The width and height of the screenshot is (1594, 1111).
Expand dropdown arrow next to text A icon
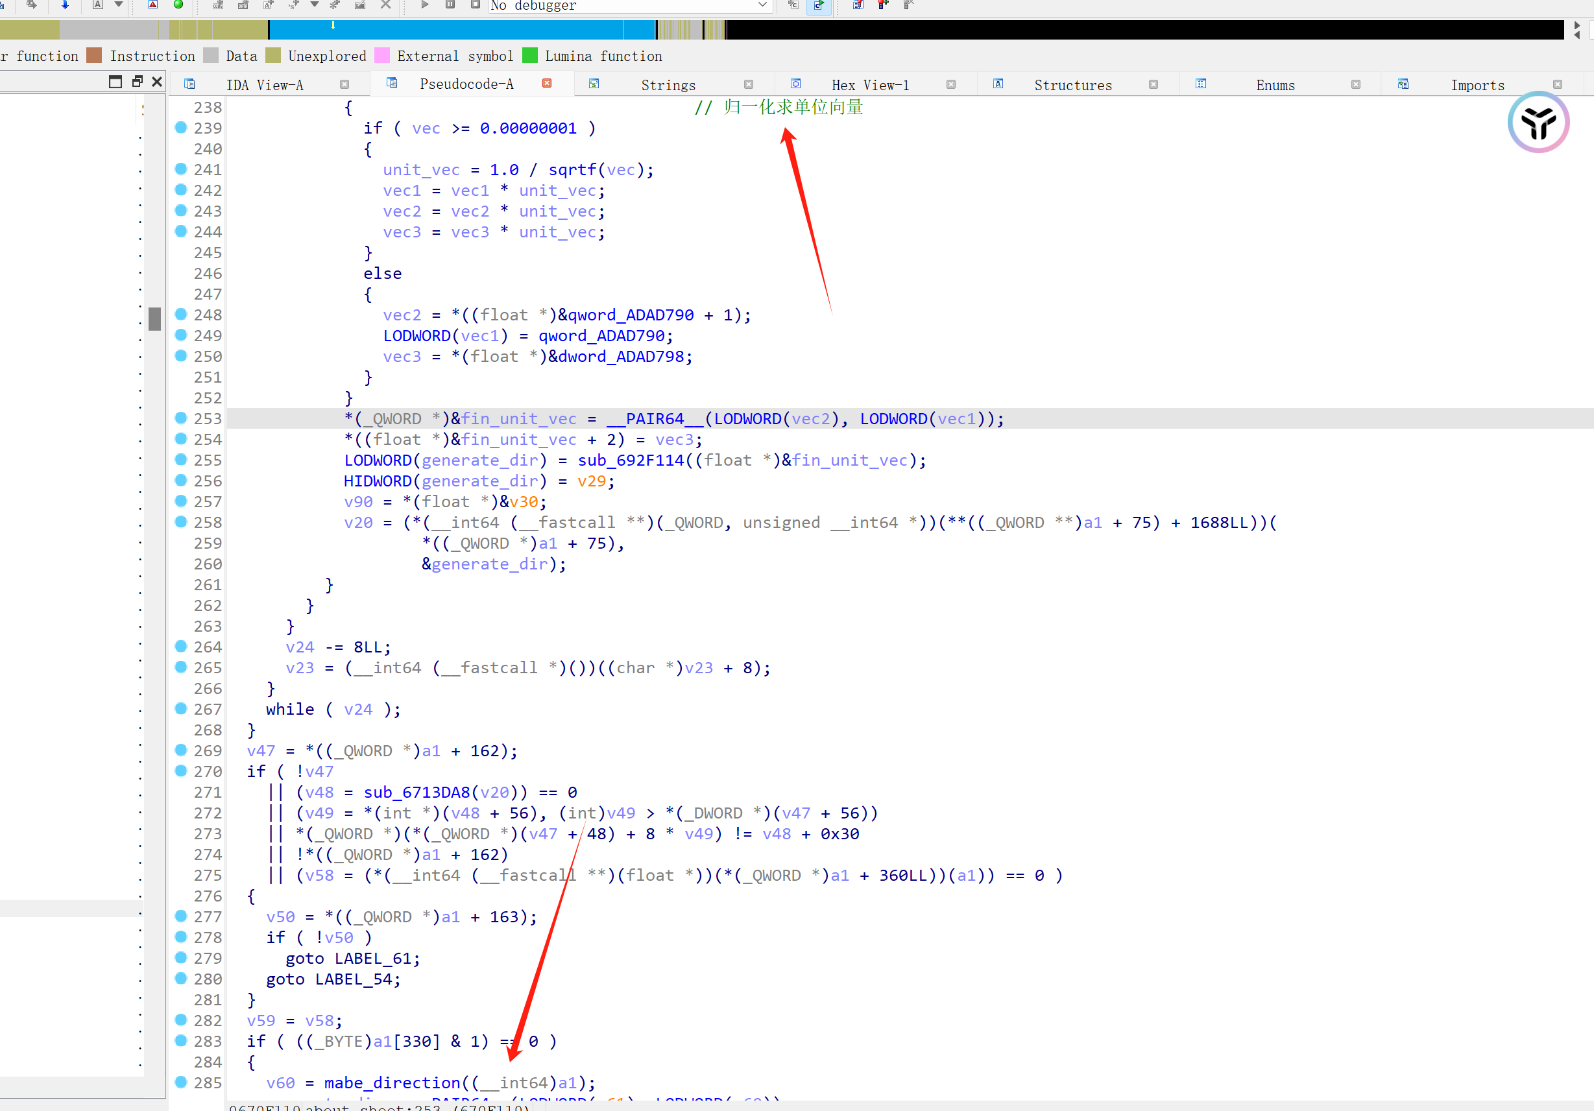[x=119, y=5]
